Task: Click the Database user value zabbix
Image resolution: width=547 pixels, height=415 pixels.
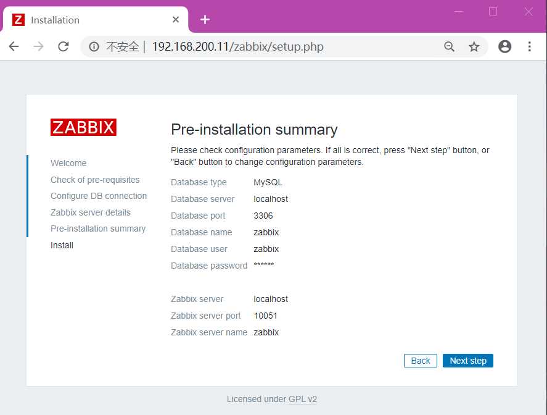Action: (x=266, y=249)
